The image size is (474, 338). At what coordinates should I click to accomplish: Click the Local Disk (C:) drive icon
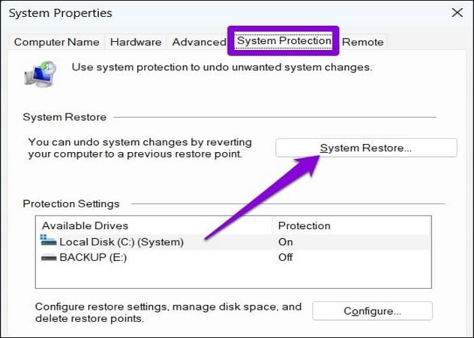[x=49, y=241]
